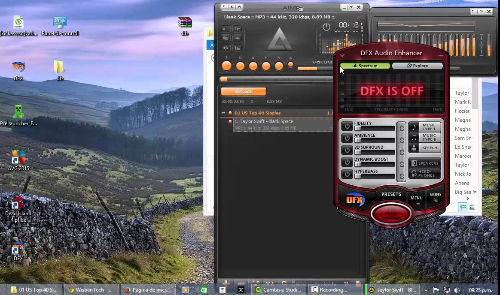500x295 pixels.
Task: Switch to DFX Spectrum tab
Action: (365, 66)
